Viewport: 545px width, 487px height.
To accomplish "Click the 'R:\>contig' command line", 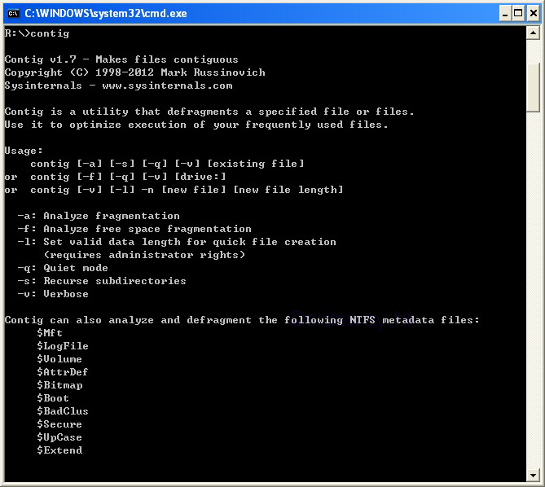I will [x=37, y=33].
